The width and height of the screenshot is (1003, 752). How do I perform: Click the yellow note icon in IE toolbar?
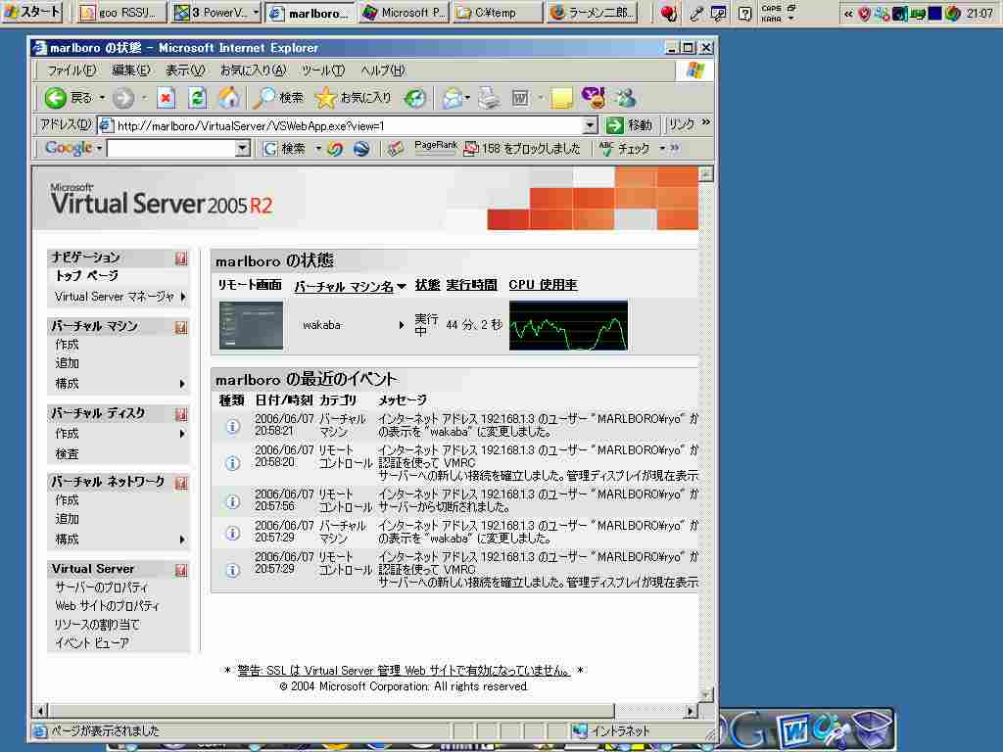561,98
